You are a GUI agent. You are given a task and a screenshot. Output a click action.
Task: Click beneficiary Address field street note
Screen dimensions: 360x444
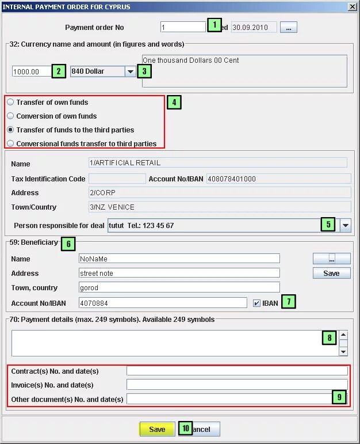[x=179, y=273]
